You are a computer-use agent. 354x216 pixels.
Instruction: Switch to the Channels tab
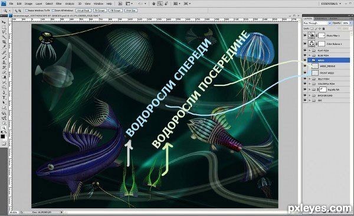320,18
